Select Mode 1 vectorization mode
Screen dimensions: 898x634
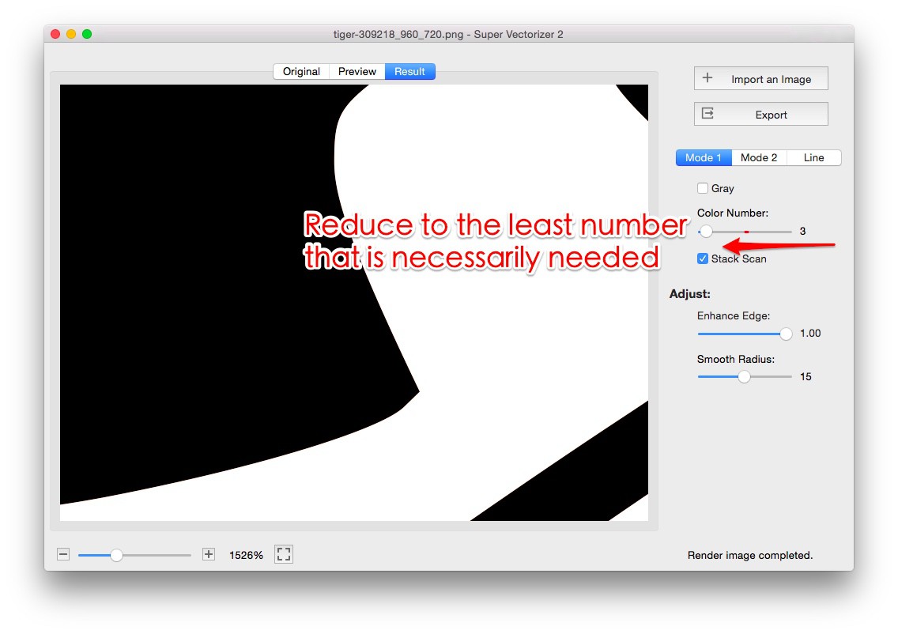[703, 157]
